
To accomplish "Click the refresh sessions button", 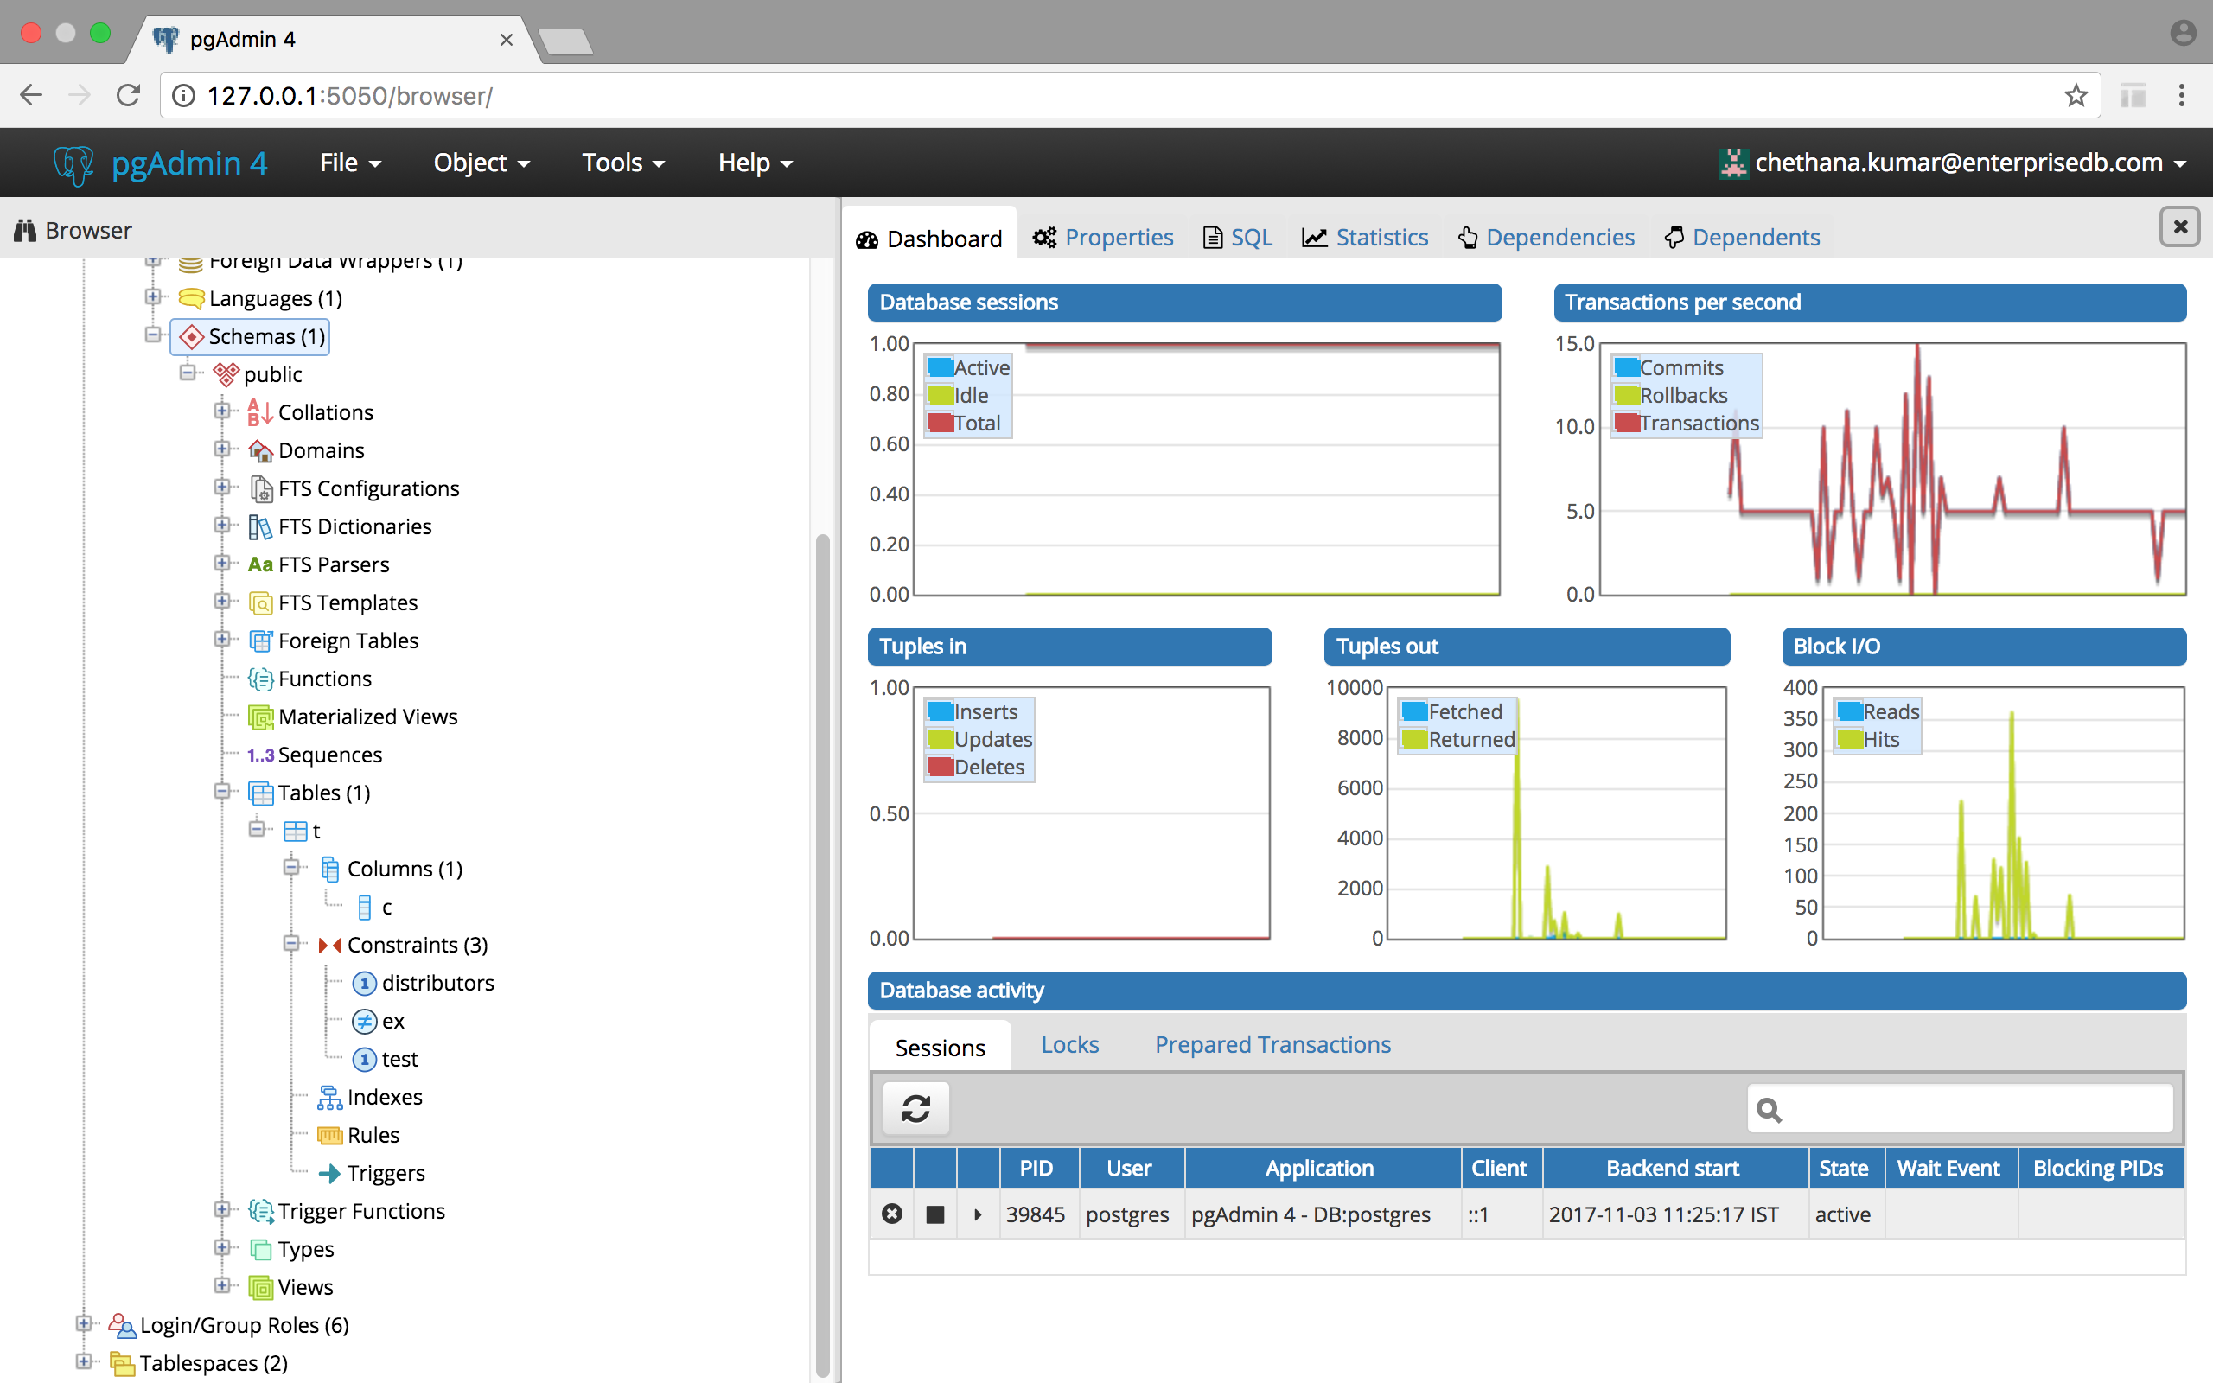I will [915, 1109].
